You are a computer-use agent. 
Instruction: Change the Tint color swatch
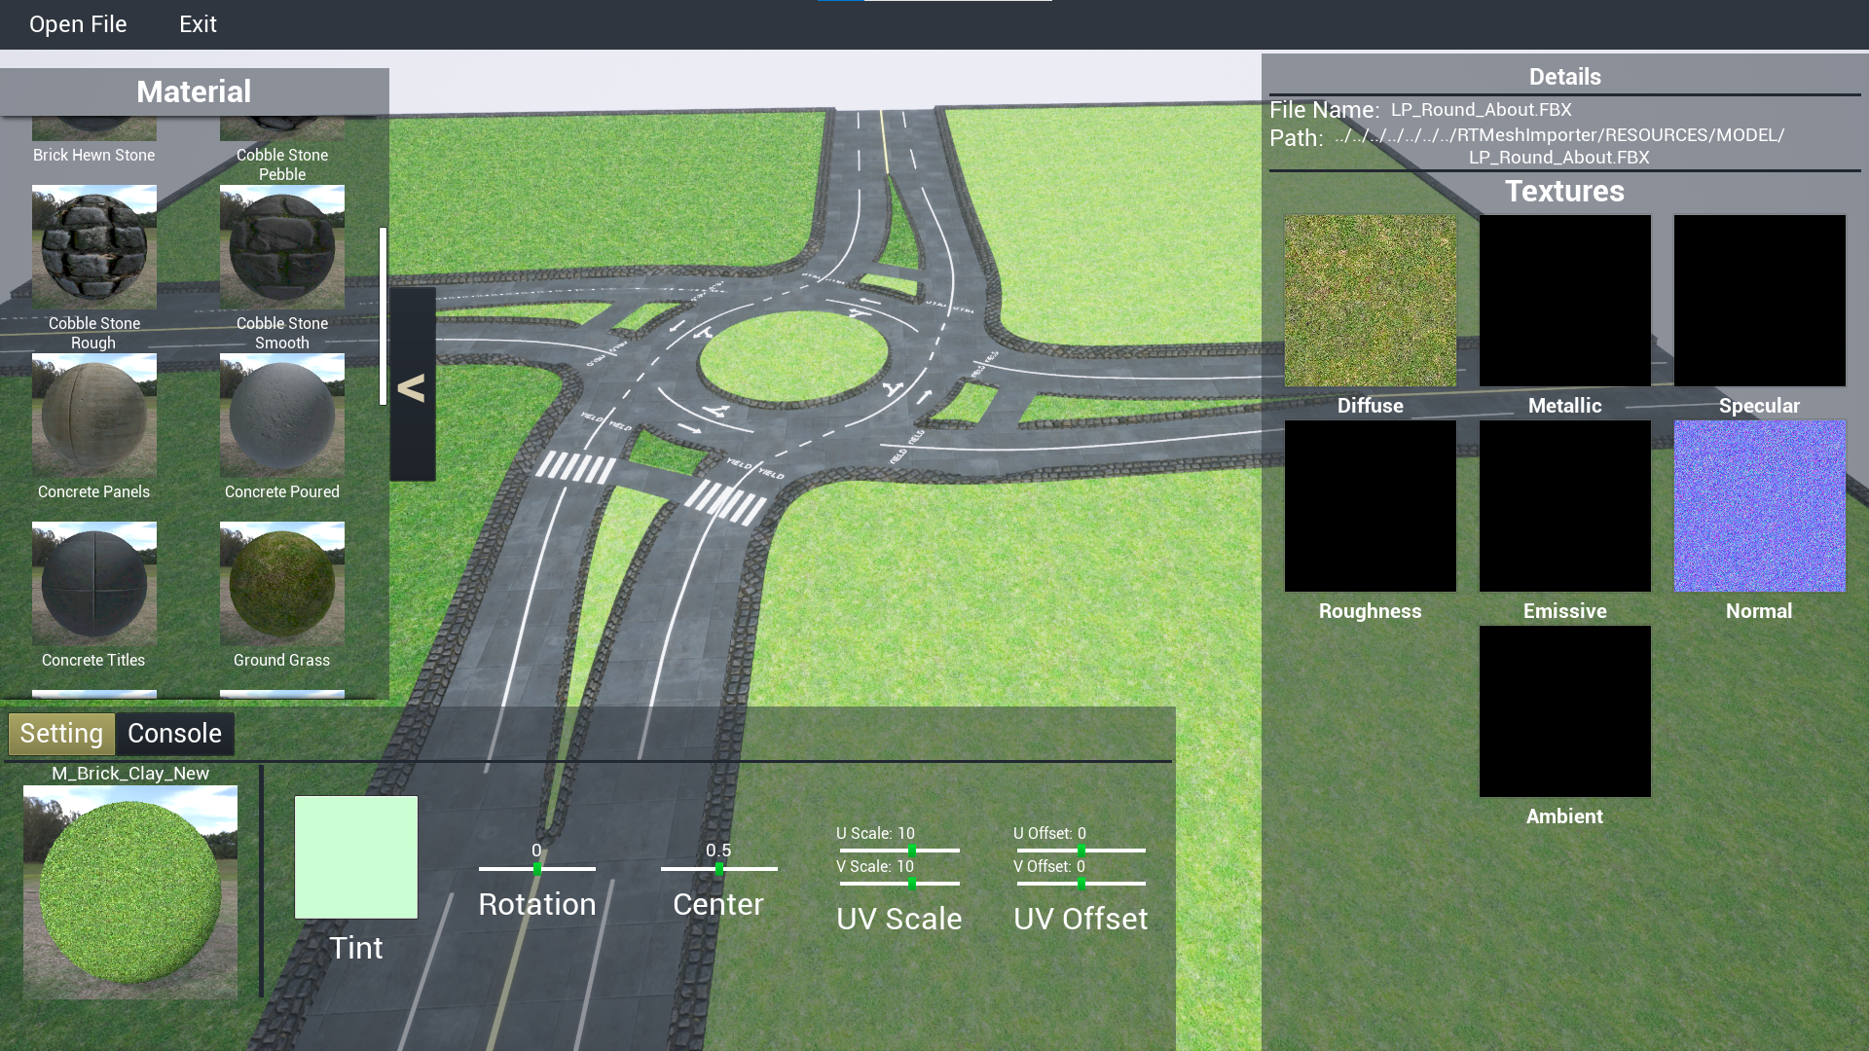pos(355,856)
